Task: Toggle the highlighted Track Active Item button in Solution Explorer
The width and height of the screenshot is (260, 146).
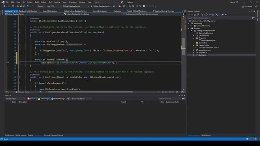Action: 217,15
